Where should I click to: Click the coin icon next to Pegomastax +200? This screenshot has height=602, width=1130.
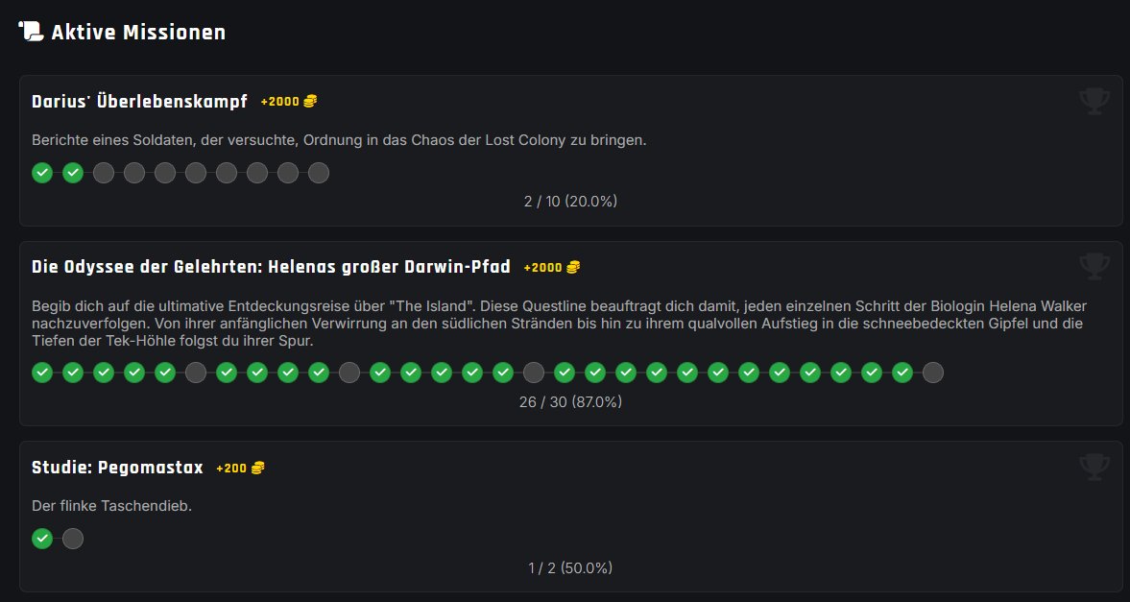257,468
